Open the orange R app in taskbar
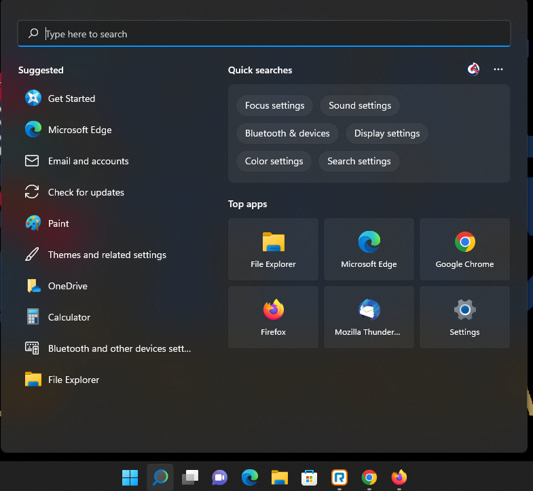 pos(339,477)
